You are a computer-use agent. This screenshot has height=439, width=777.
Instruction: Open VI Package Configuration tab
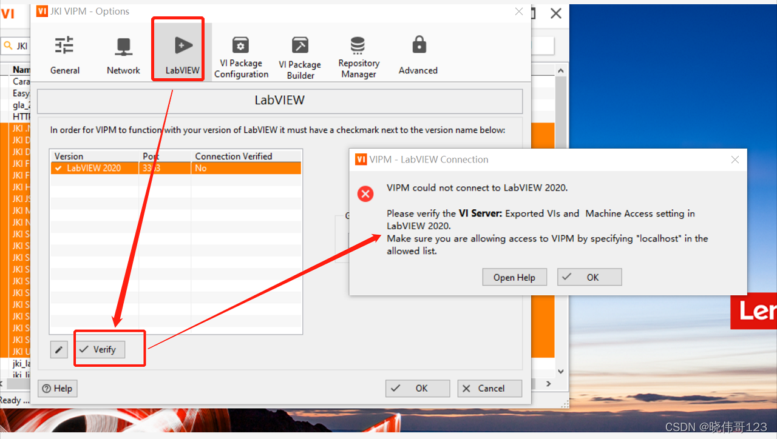click(241, 57)
